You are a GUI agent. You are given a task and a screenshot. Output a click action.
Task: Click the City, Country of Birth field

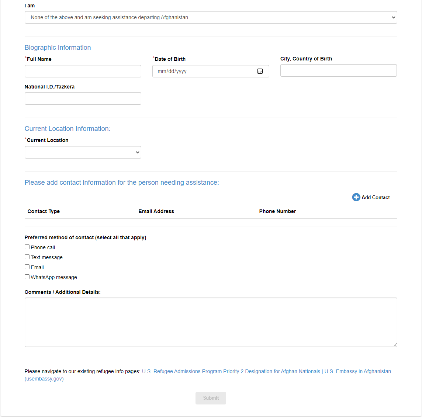[338, 70]
